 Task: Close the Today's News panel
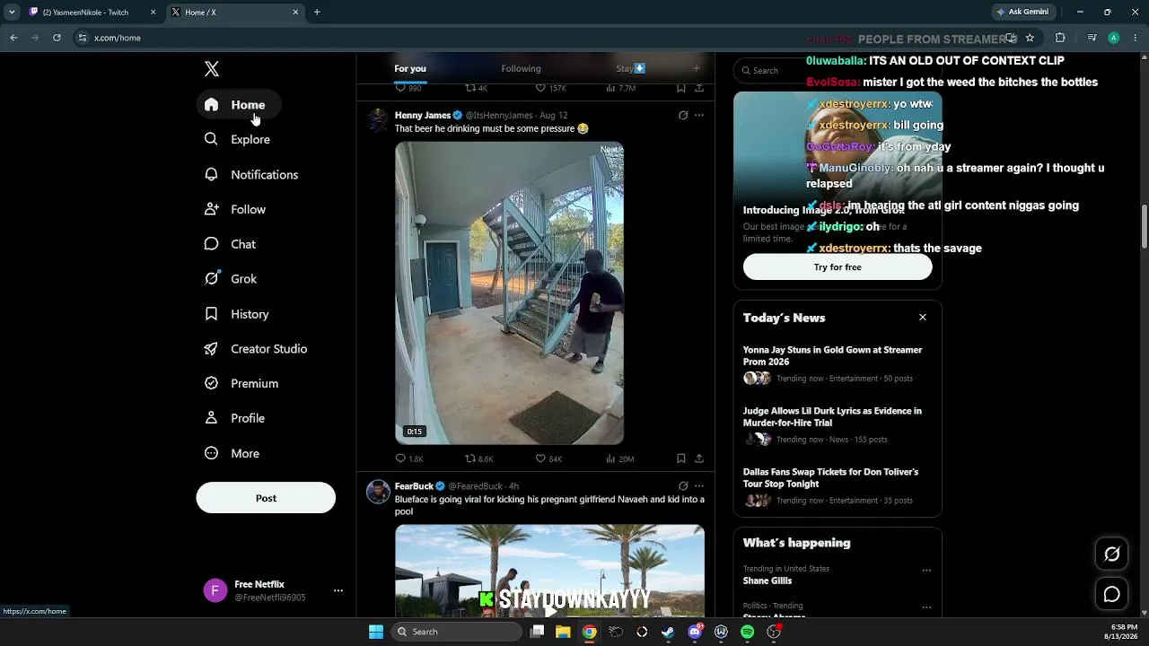922,318
